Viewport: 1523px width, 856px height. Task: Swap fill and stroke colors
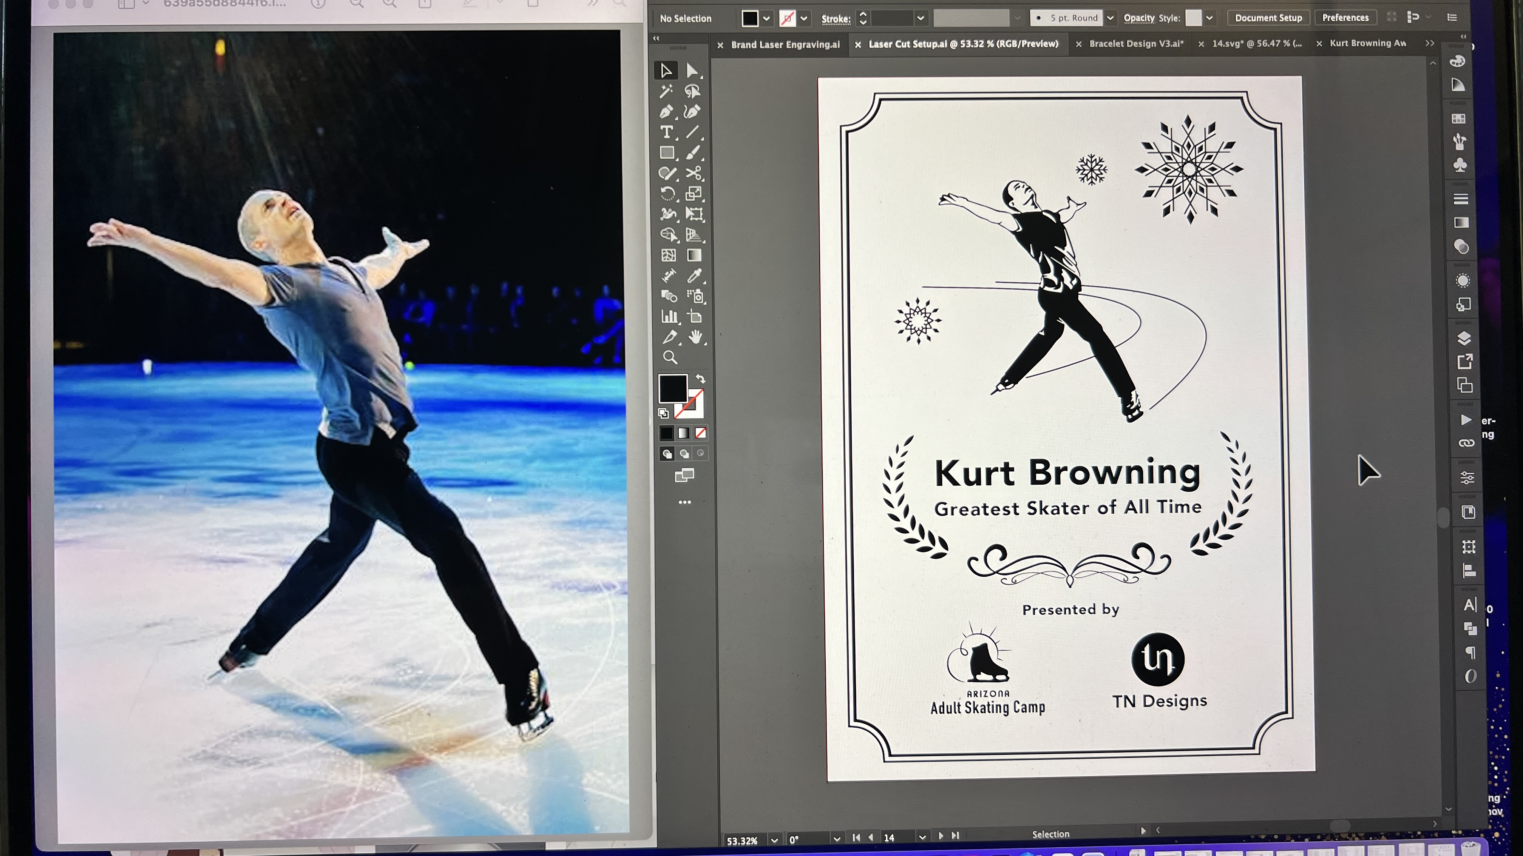tap(701, 379)
